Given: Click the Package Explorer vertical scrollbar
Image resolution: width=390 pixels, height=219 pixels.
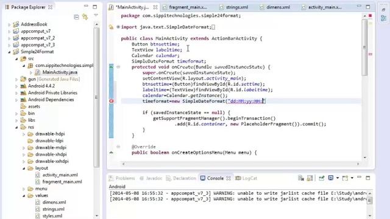Looking at the screenshot, I should [96, 97].
